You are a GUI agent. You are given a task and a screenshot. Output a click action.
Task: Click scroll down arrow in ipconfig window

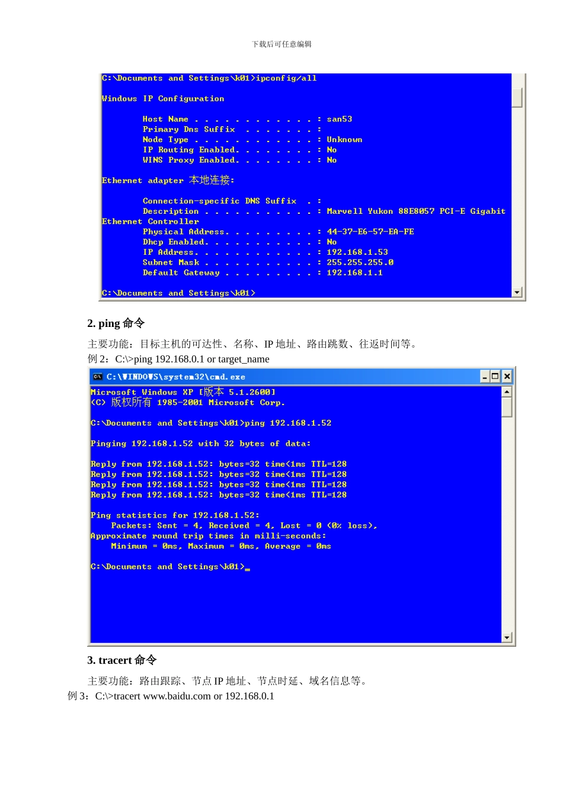(517, 293)
